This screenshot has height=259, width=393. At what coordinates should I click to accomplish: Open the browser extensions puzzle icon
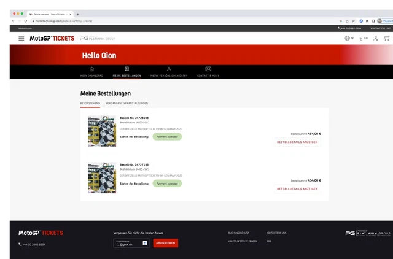367,21
